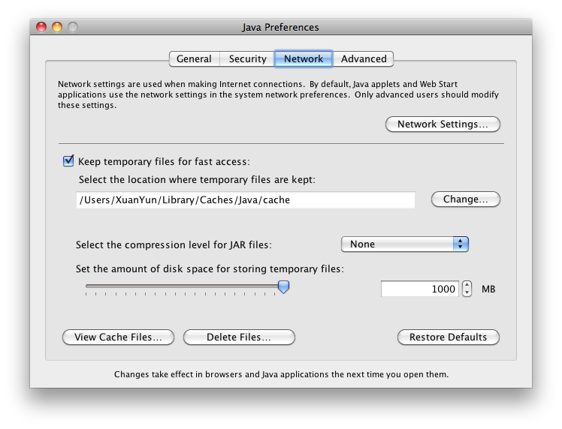562x429 pixels.
Task: Go to the Advanced tab
Action: tap(364, 58)
